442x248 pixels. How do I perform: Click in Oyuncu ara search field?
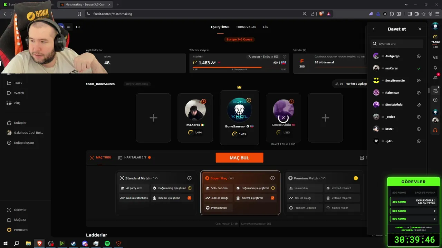click(397, 44)
